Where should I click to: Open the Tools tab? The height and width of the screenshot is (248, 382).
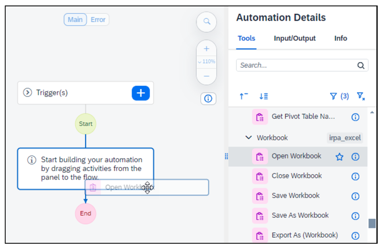[x=246, y=38]
